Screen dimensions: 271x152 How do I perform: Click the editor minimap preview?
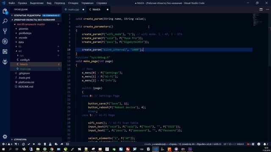coord(257,20)
